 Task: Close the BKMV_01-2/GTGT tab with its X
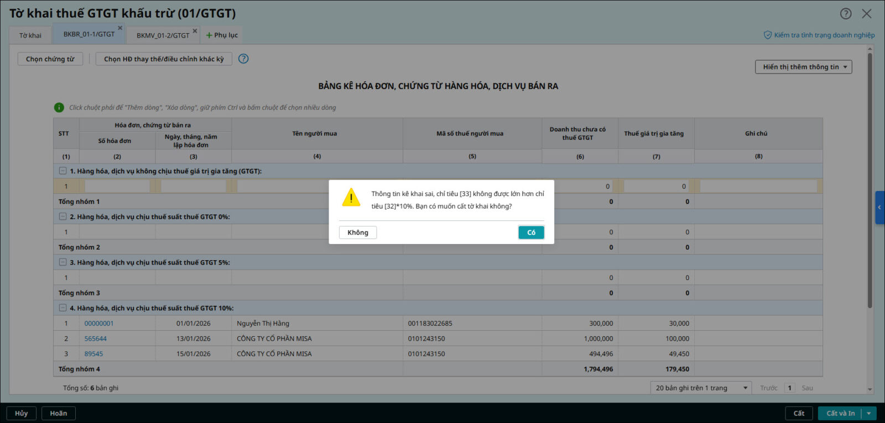[x=195, y=31]
